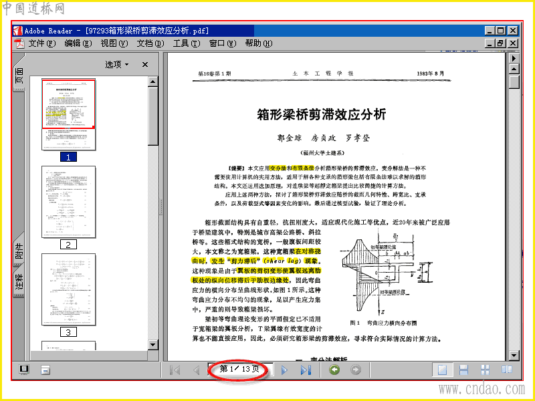The height and width of the screenshot is (401, 535).
Task: Switch to the 注释 side tab
Action: (x=19, y=281)
